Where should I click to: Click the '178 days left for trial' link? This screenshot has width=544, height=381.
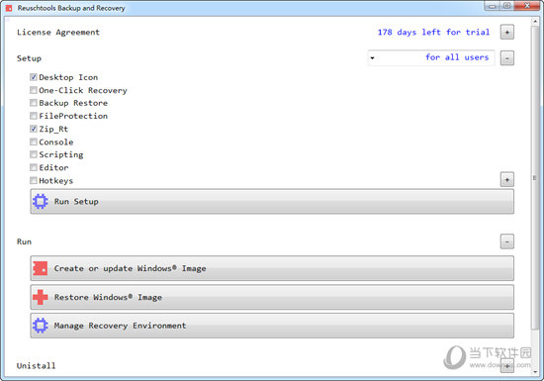433,33
